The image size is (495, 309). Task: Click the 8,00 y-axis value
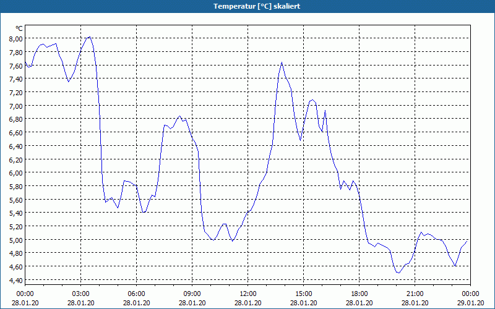pos(16,39)
